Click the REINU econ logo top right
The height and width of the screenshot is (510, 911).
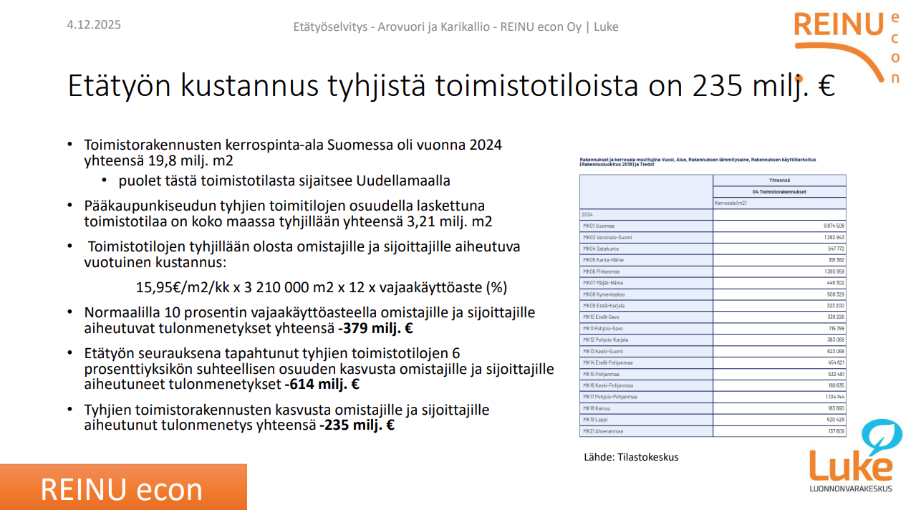(x=845, y=43)
